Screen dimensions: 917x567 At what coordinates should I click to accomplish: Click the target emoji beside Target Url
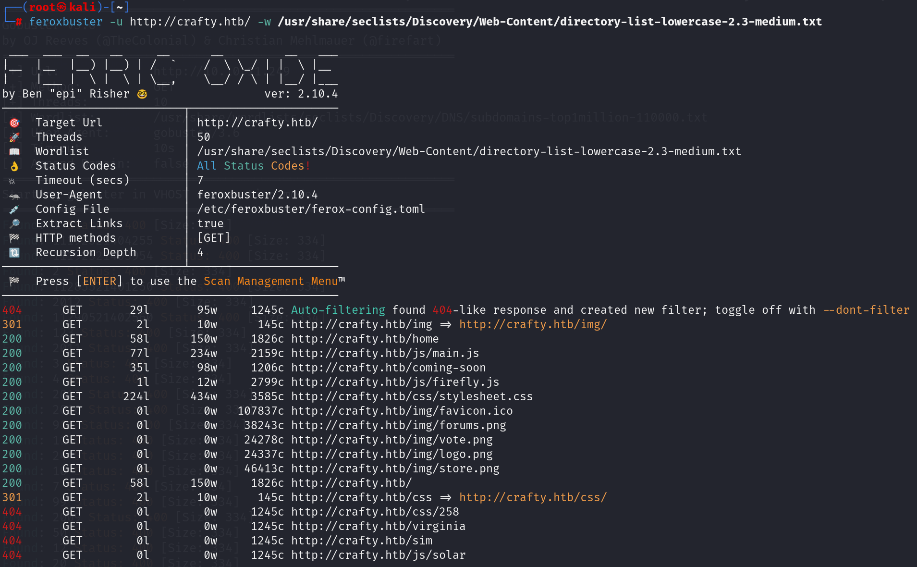(14, 123)
